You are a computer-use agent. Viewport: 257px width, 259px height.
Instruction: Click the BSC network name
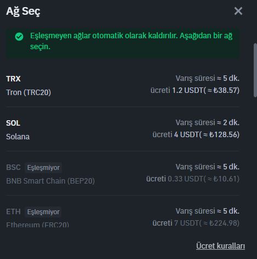click(x=13, y=167)
